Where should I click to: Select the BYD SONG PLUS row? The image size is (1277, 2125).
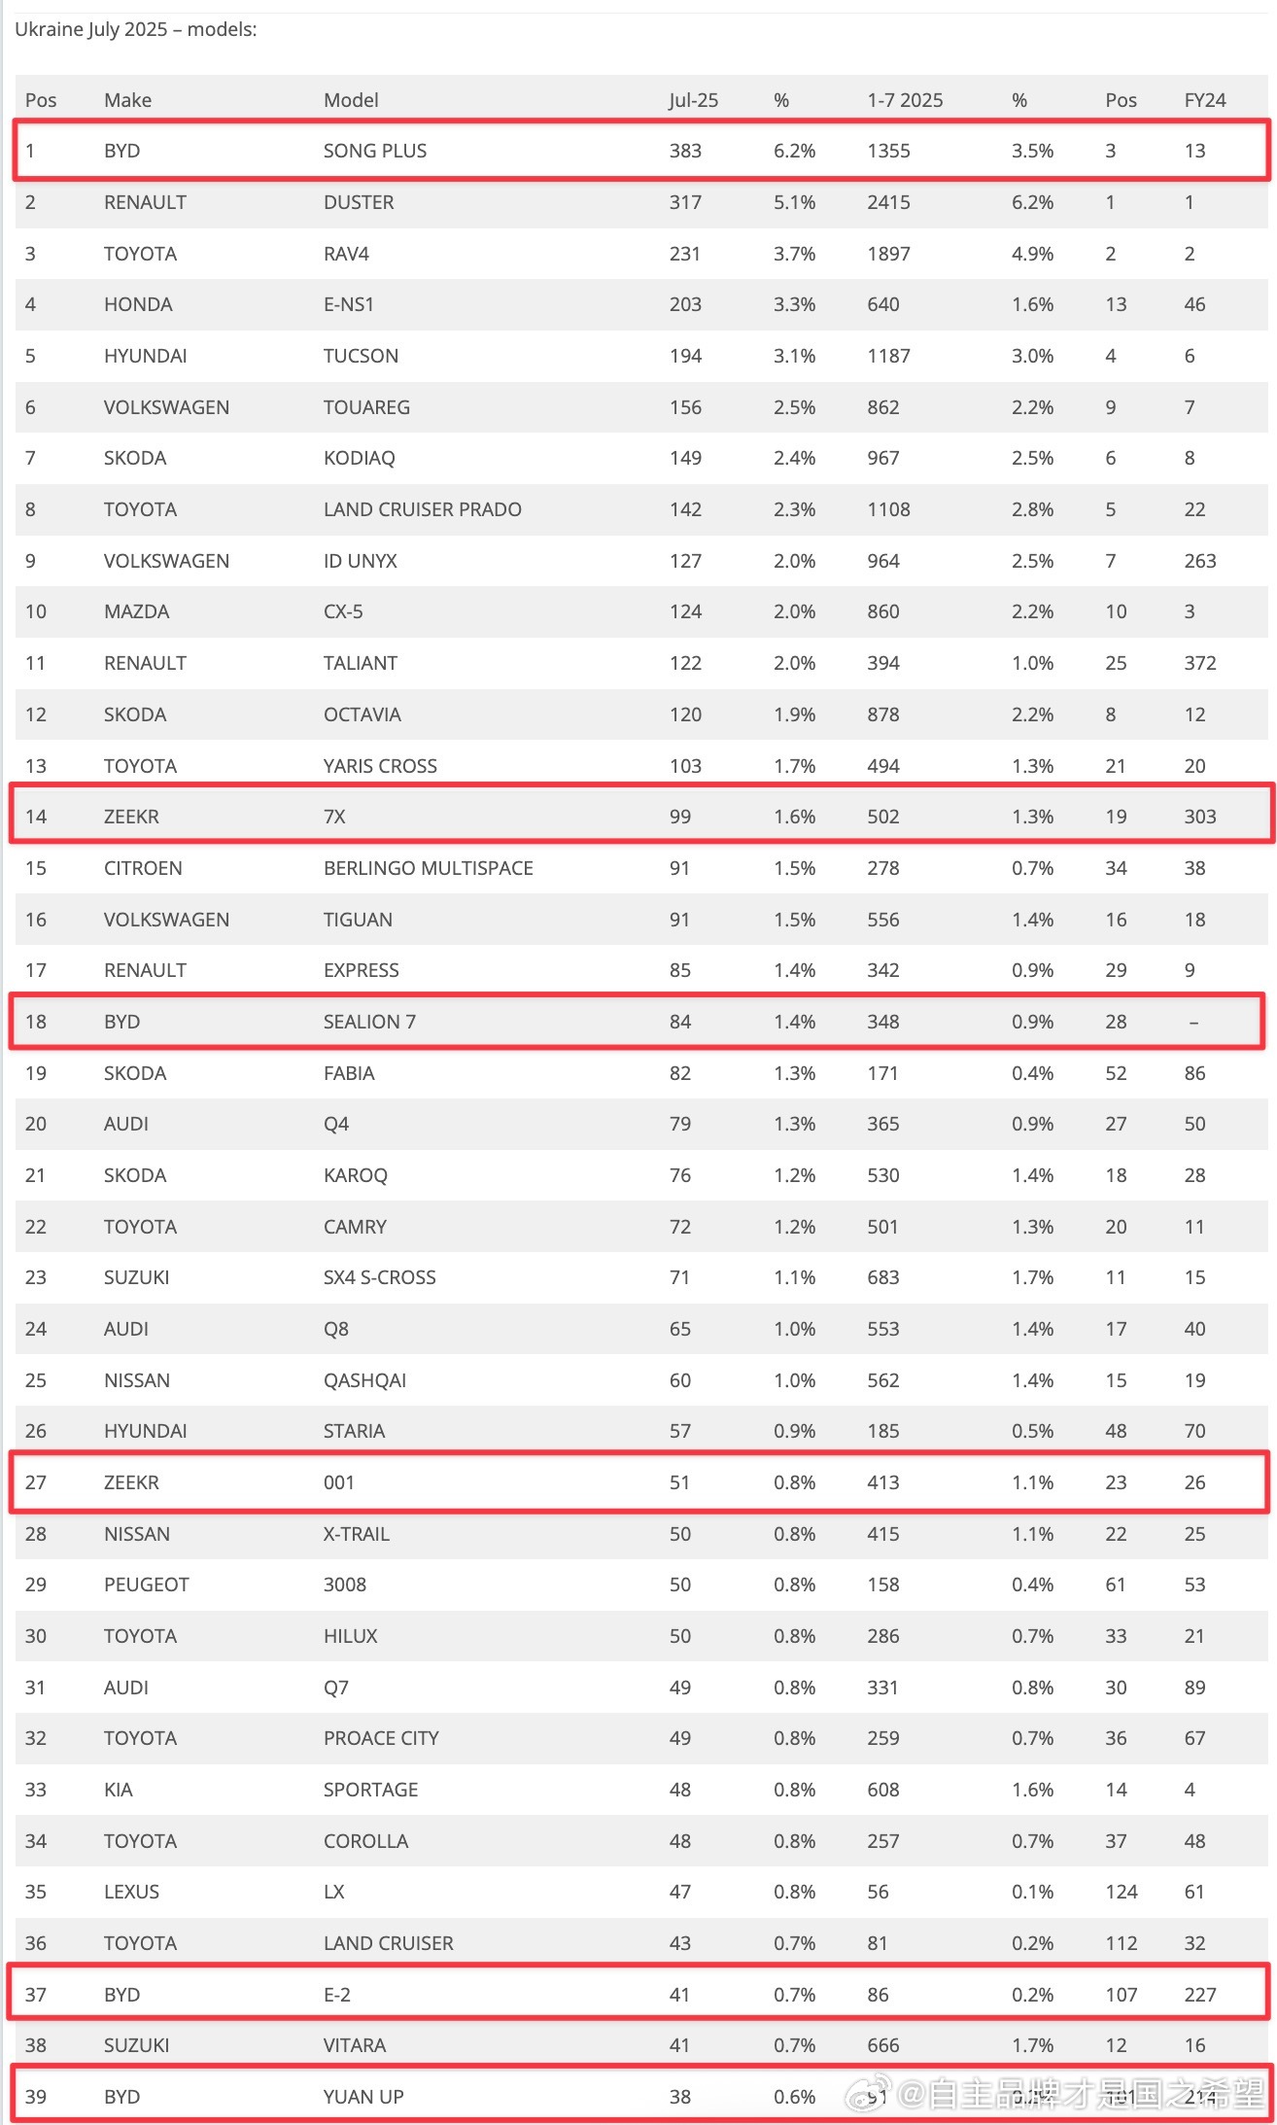641,151
